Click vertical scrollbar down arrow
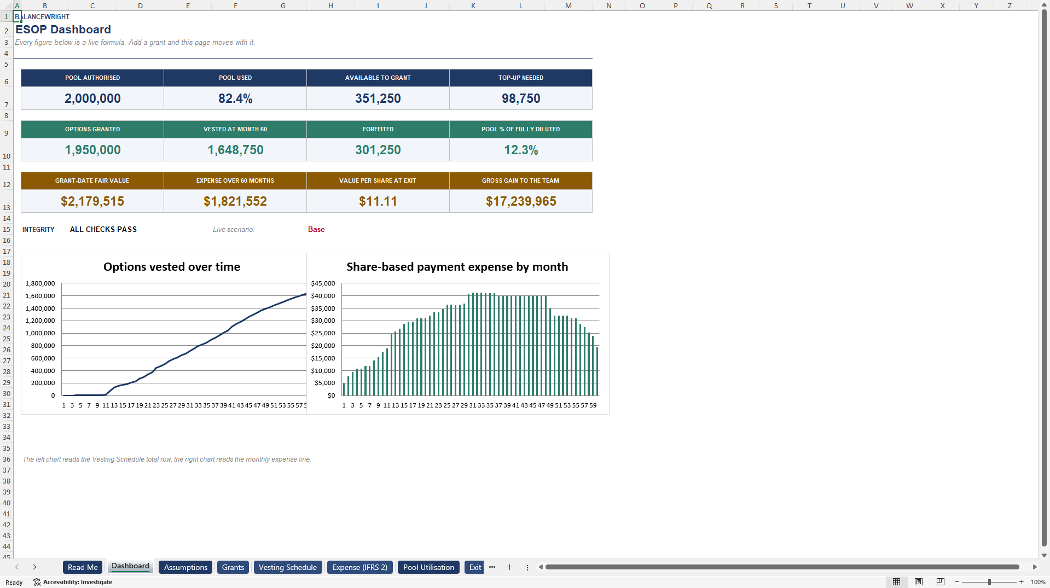This screenshot has width=1050, height=588. tap(1044, 555)
